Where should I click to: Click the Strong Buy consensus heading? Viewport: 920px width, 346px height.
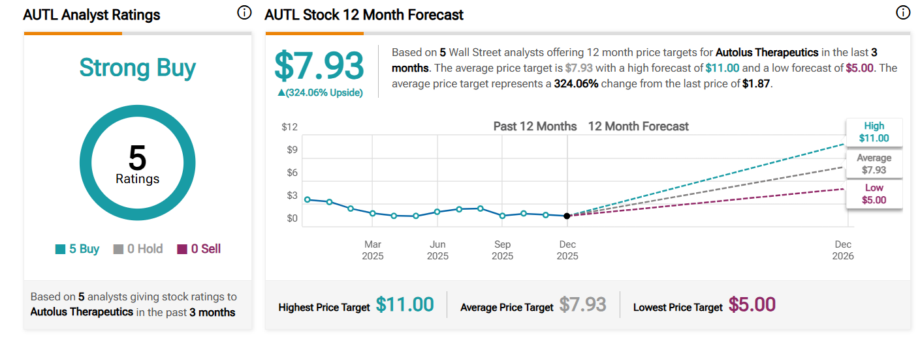(x=137, y=68)
